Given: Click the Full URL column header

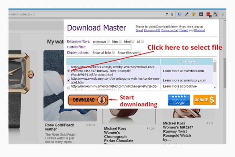Looking at the screenshot, I should pyautogui.click(x=113, y=62).
